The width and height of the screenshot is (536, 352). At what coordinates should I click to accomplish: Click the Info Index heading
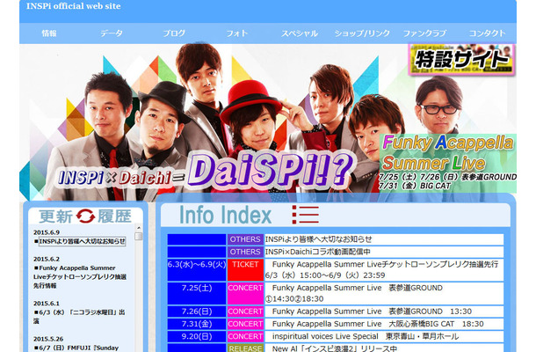point(226,215)
